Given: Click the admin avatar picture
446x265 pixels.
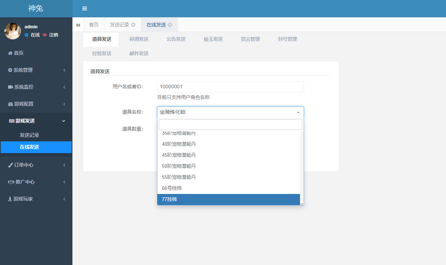Looking at the screenshot, I should [x=13, y=31].
